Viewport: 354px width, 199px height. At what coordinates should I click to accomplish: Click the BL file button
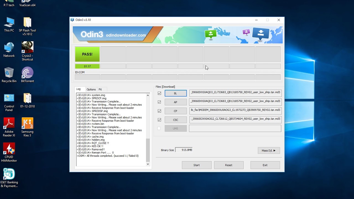click(x=176, y=93)
